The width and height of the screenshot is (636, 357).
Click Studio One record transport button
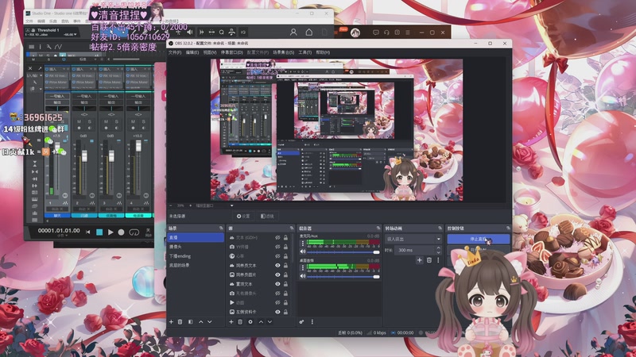point(121,232)
